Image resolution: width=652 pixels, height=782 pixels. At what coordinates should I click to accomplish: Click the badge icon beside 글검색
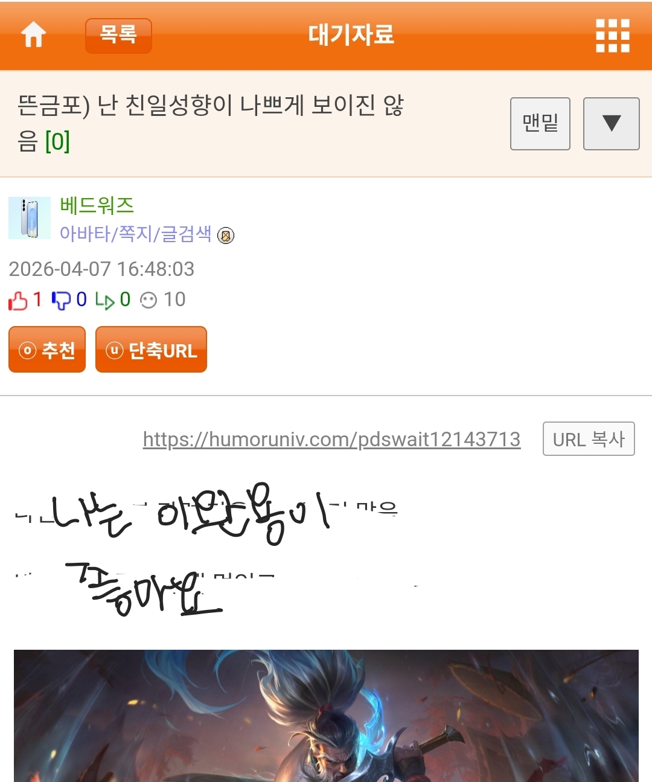[226, 236]
